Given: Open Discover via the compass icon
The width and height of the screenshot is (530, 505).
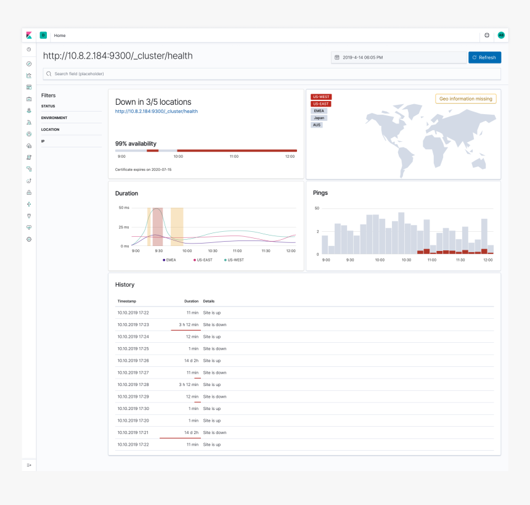Looking at the screenshot, I should pos(29,64).
